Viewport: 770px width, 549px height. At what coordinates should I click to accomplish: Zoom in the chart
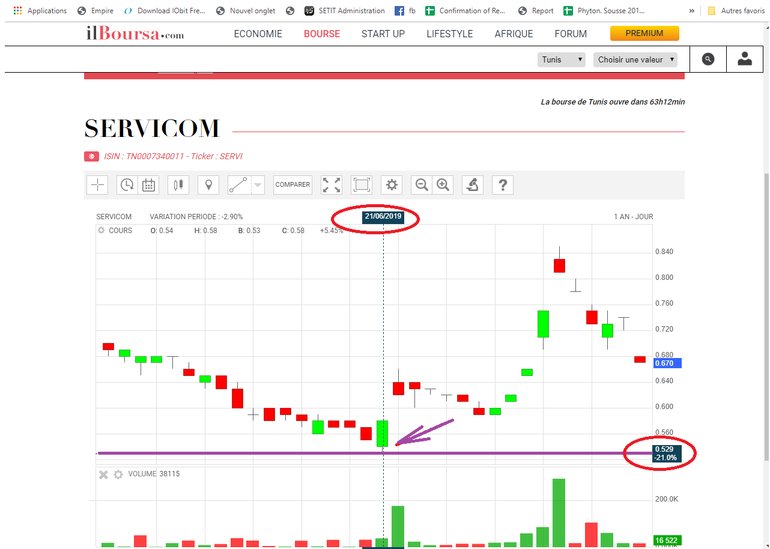pos(443,185)
